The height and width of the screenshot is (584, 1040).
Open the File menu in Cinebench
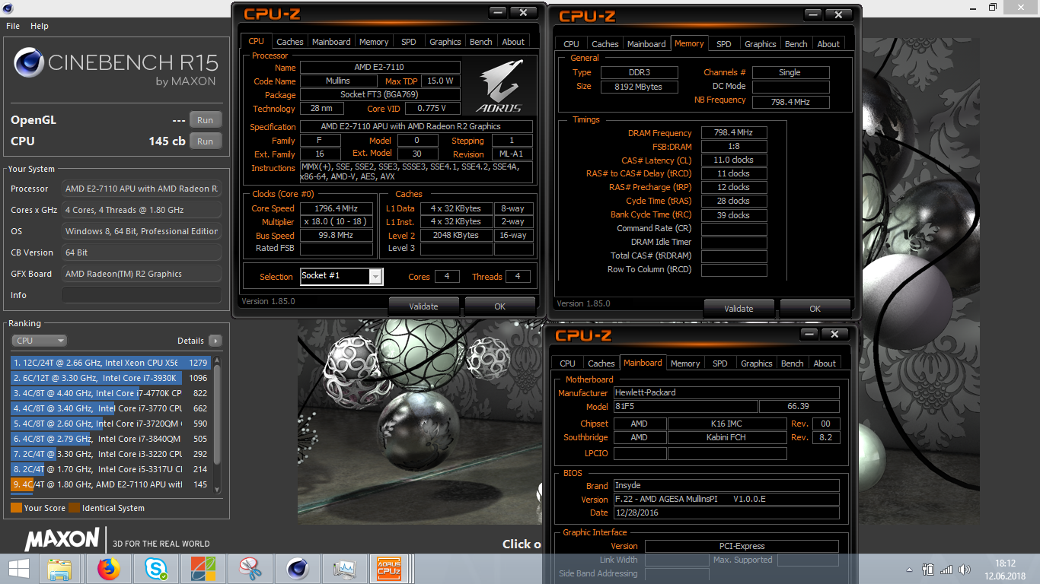pos(13,26)
